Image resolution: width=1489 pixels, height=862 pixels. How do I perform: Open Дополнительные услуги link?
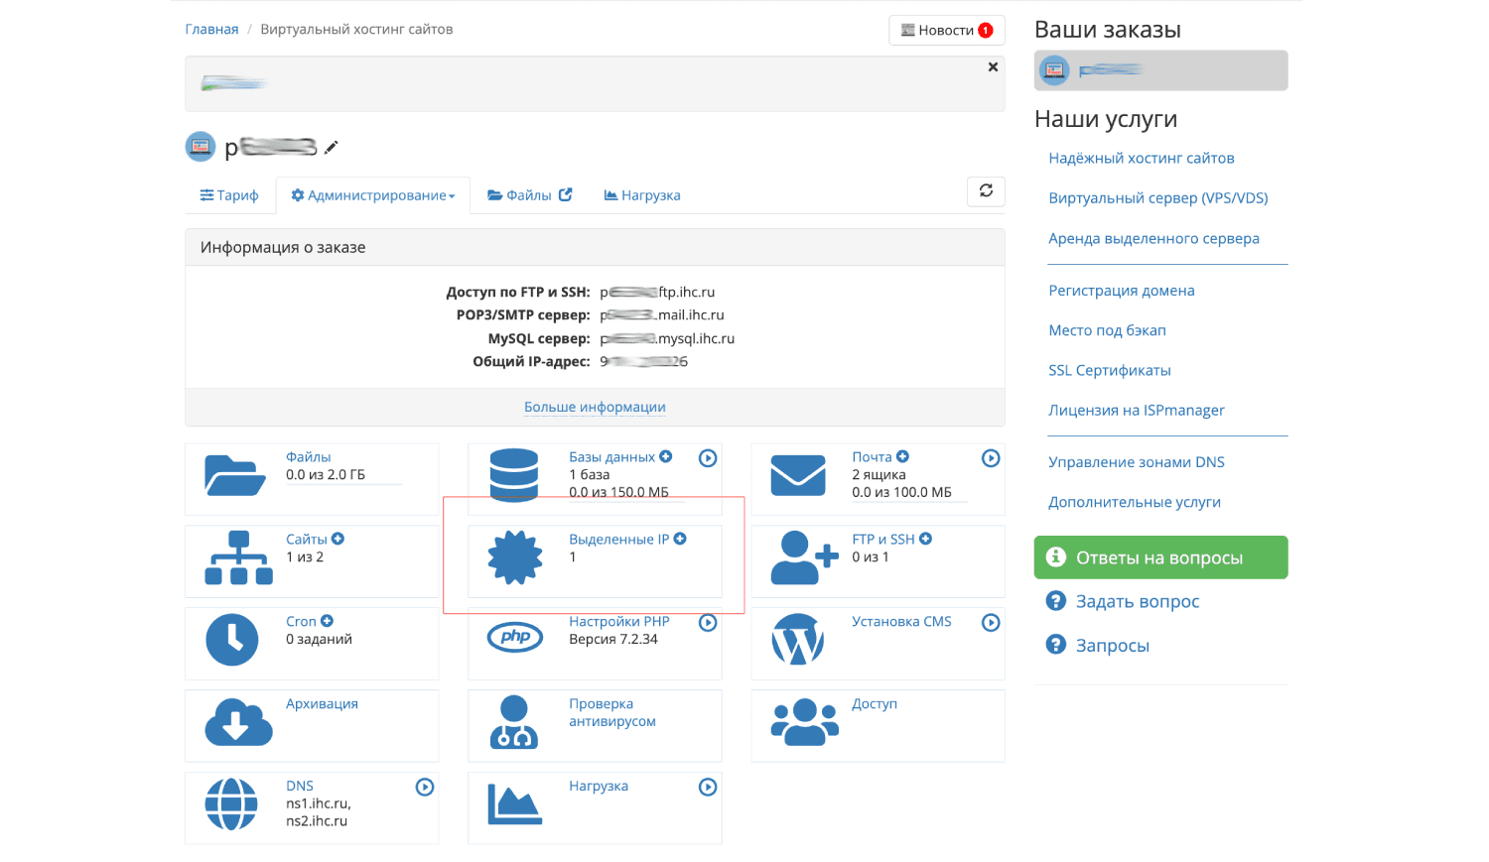point(1135,502)
